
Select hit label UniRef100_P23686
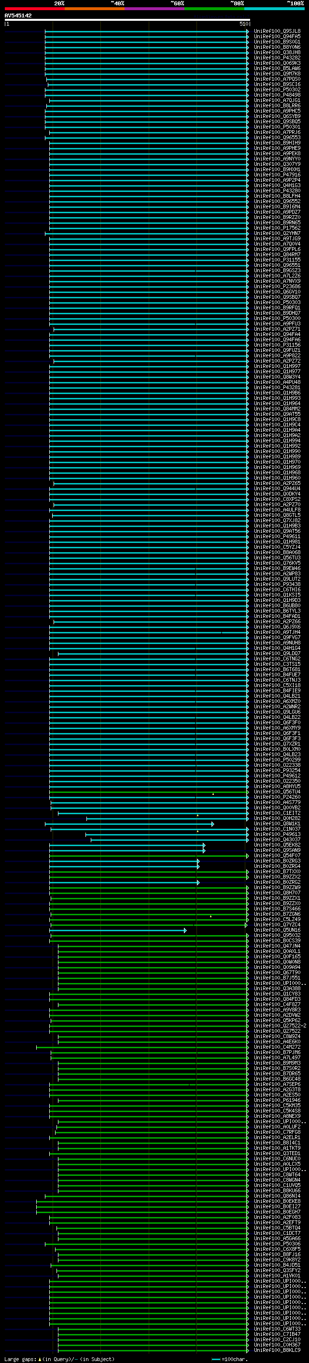coord(277,286)
